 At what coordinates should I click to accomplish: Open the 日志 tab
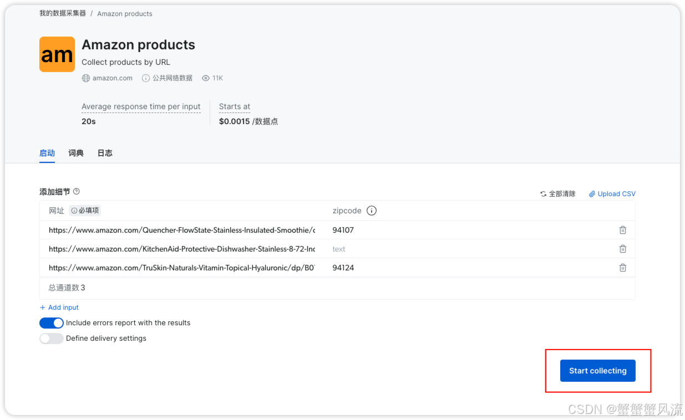(x=105, y=153)
